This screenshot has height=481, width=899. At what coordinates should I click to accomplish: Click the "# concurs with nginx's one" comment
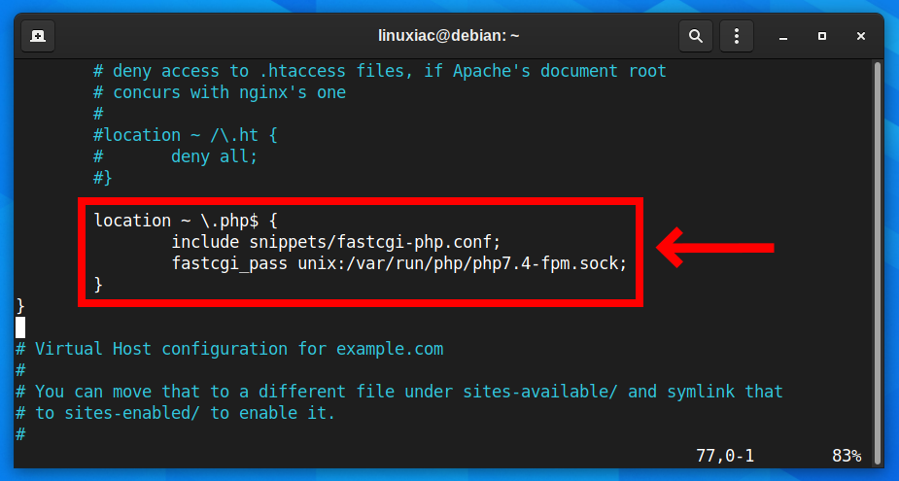[220, 92]
